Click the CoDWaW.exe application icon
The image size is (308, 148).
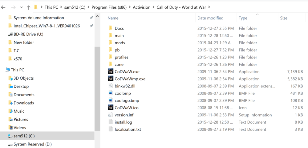pyautogui.click(x=111, y=71)
